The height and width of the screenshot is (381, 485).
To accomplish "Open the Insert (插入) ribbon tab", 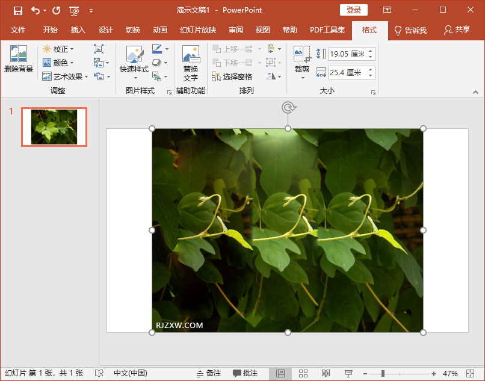I will click(x=78, y=30).
